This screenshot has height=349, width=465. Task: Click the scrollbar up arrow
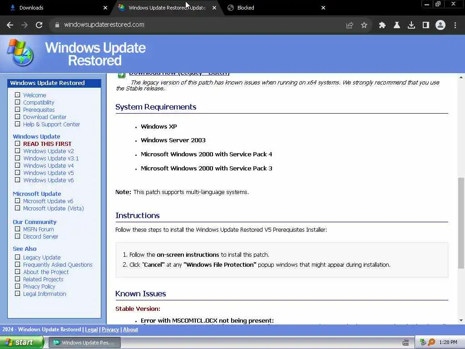461,77
